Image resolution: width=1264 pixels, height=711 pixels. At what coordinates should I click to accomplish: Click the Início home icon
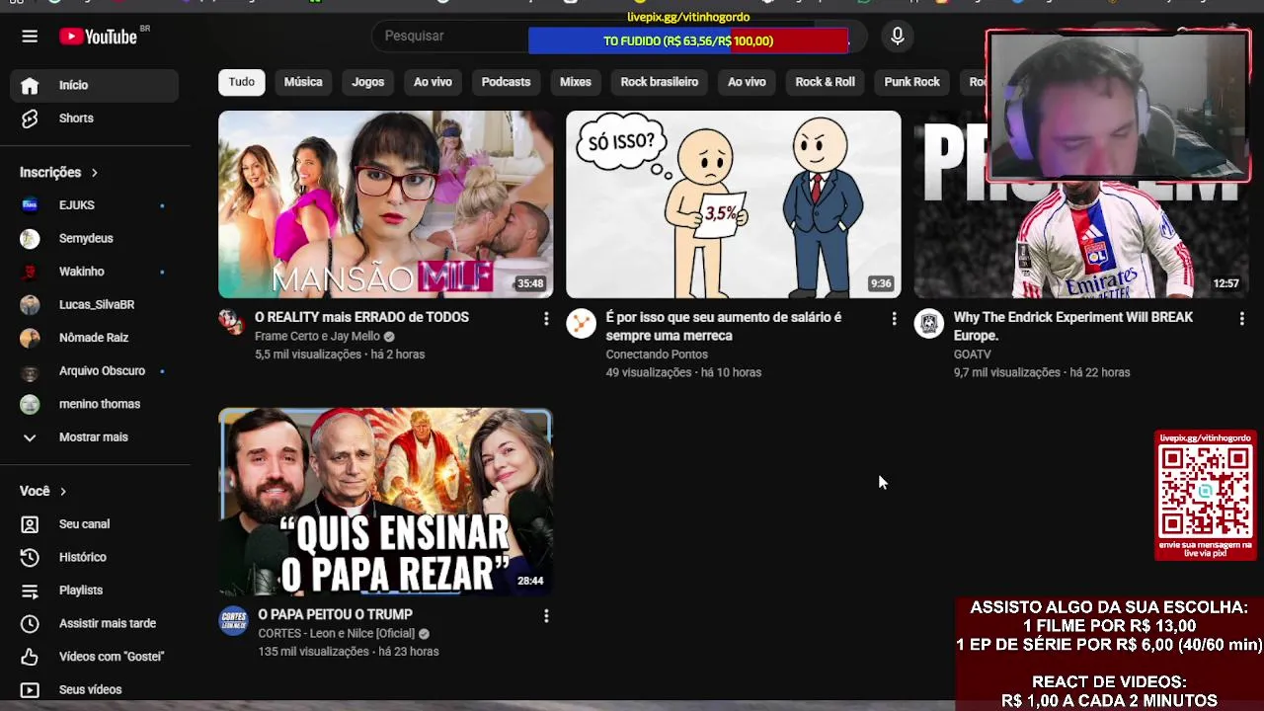pyautogui.click(x=30, y=86)
